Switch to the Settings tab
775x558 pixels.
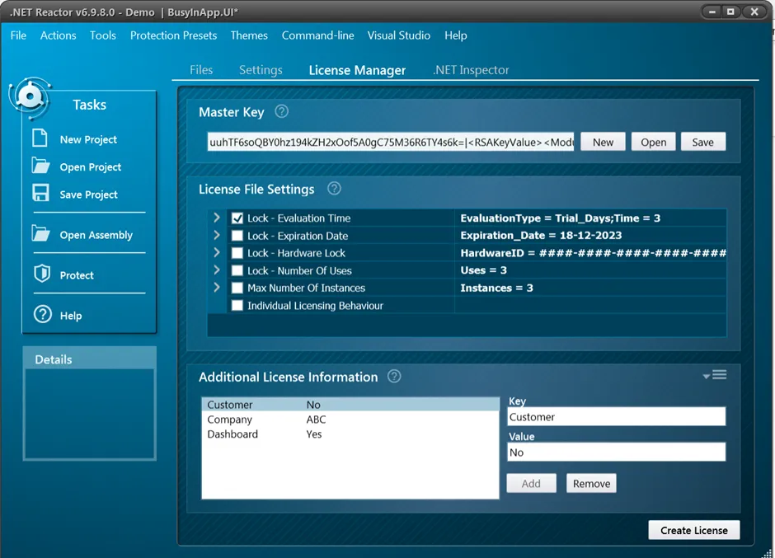tap(261, 70)
